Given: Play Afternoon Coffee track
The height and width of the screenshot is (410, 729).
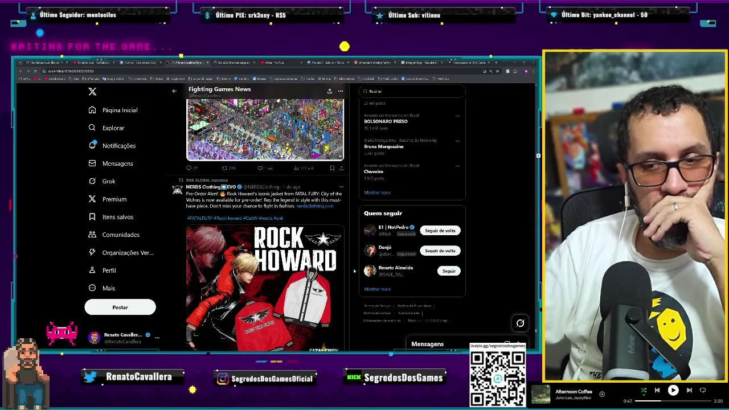Looking at the screenshot, I should (x=673, y=391).
